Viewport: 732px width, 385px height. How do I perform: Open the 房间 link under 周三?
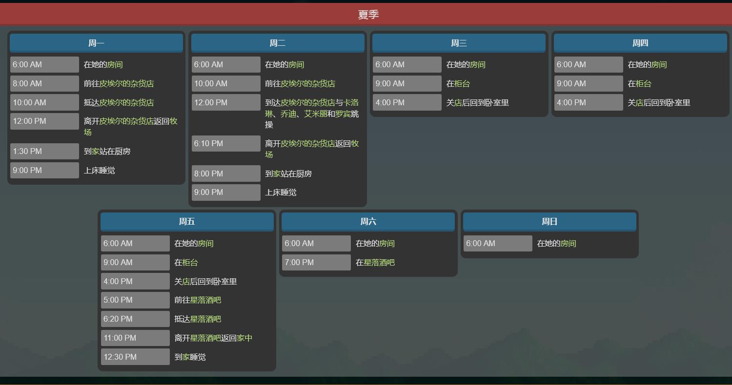(x=478, y=64)
